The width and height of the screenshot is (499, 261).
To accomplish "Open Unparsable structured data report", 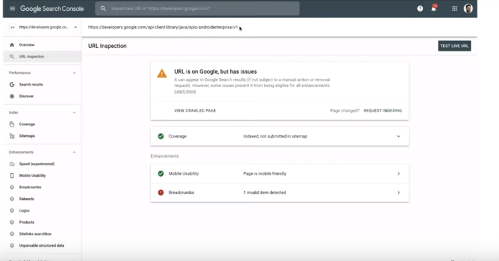I will point(42,245).
